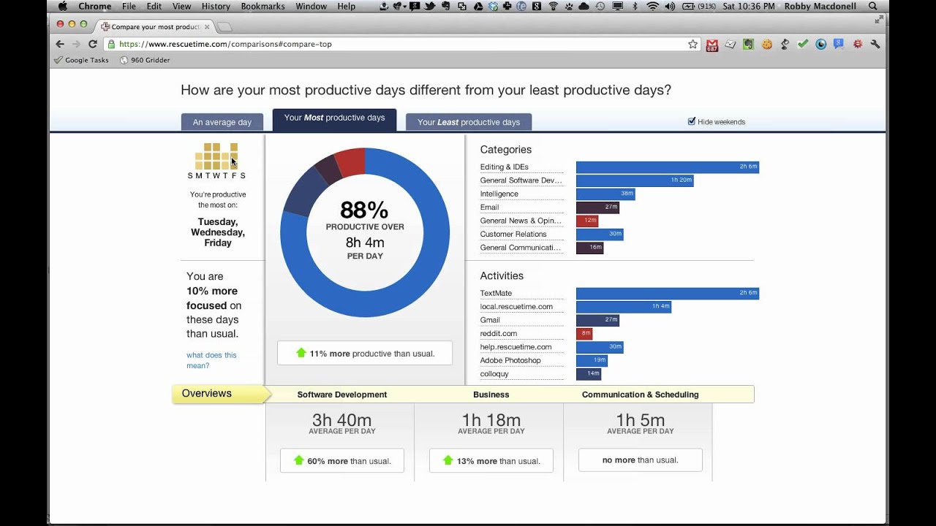
Task: Click the Customer Relations category label
Action: point(513,234)
